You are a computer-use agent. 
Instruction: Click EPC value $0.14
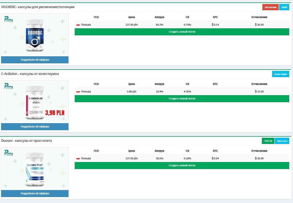pos(215,25)
